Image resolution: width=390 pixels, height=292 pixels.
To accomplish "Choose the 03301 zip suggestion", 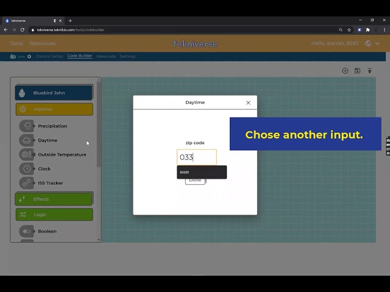I will (202, 172).
